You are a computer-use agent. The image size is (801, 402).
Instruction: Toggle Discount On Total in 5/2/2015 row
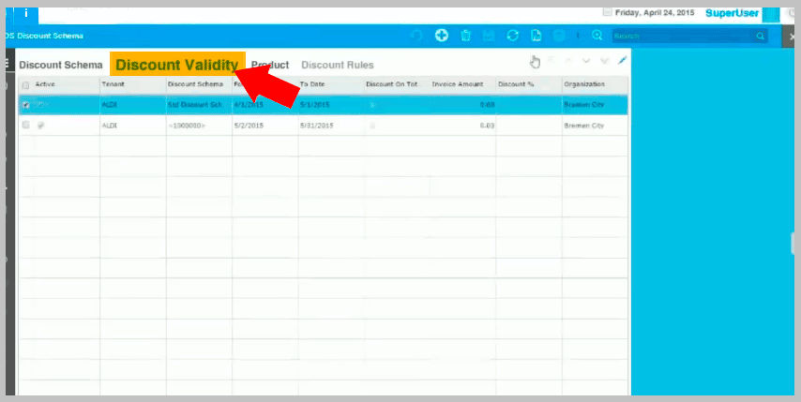click(x=371, y=125)
